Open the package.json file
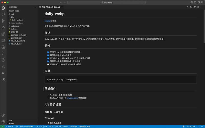The image size is (205, 128). pyautogui.click(x=22, y=38)
